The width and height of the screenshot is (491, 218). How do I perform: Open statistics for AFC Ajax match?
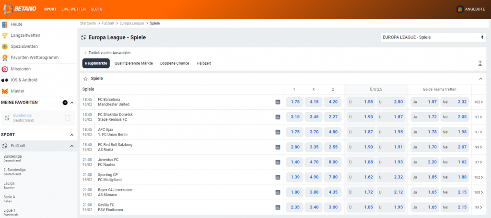pos(278,132)
